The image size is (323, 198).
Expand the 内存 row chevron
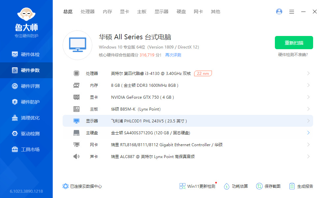[x=308, y=85]
